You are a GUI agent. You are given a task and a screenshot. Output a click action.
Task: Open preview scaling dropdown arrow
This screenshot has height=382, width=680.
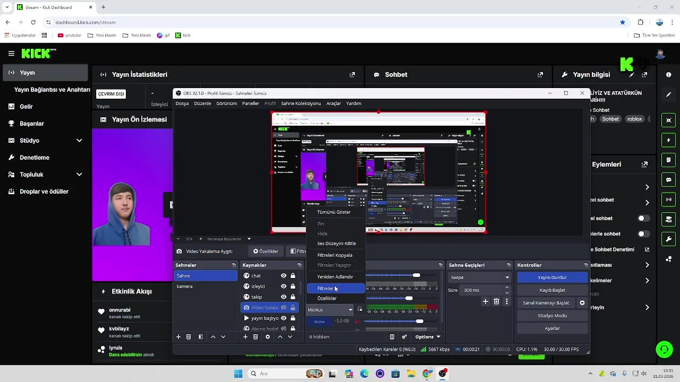coord(249,239)
